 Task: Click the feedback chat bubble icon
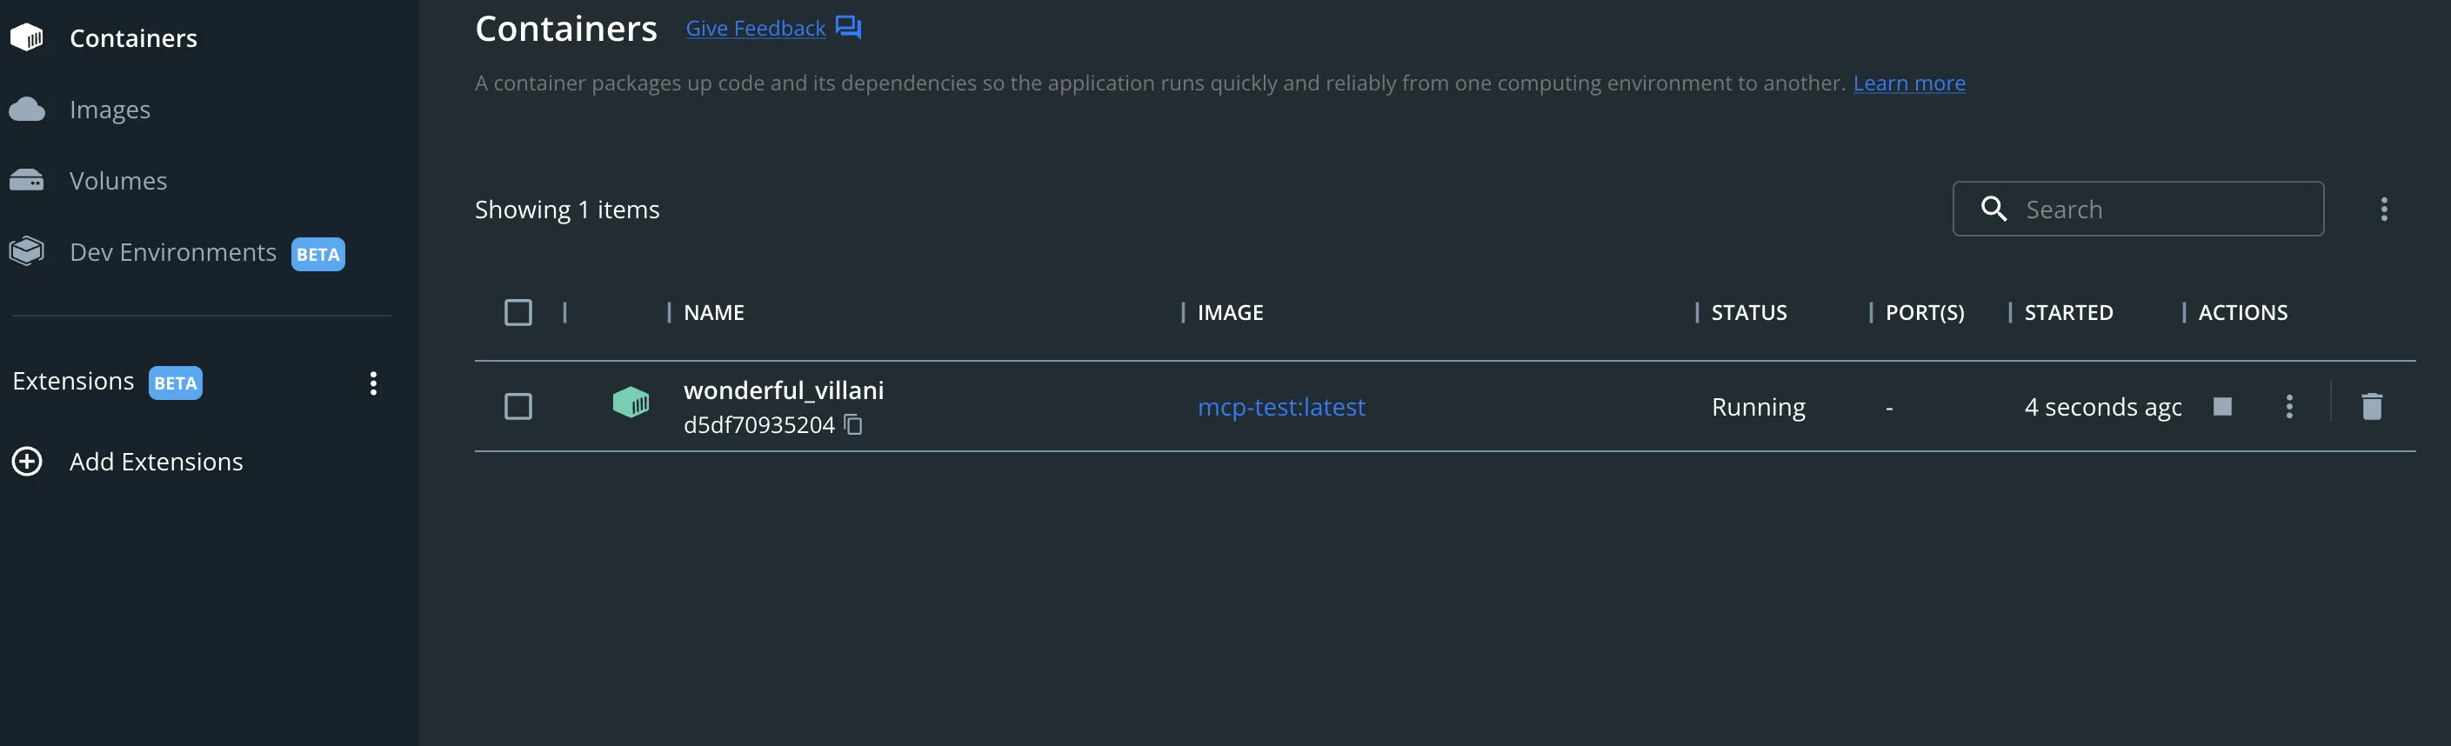tap(848, 28)
